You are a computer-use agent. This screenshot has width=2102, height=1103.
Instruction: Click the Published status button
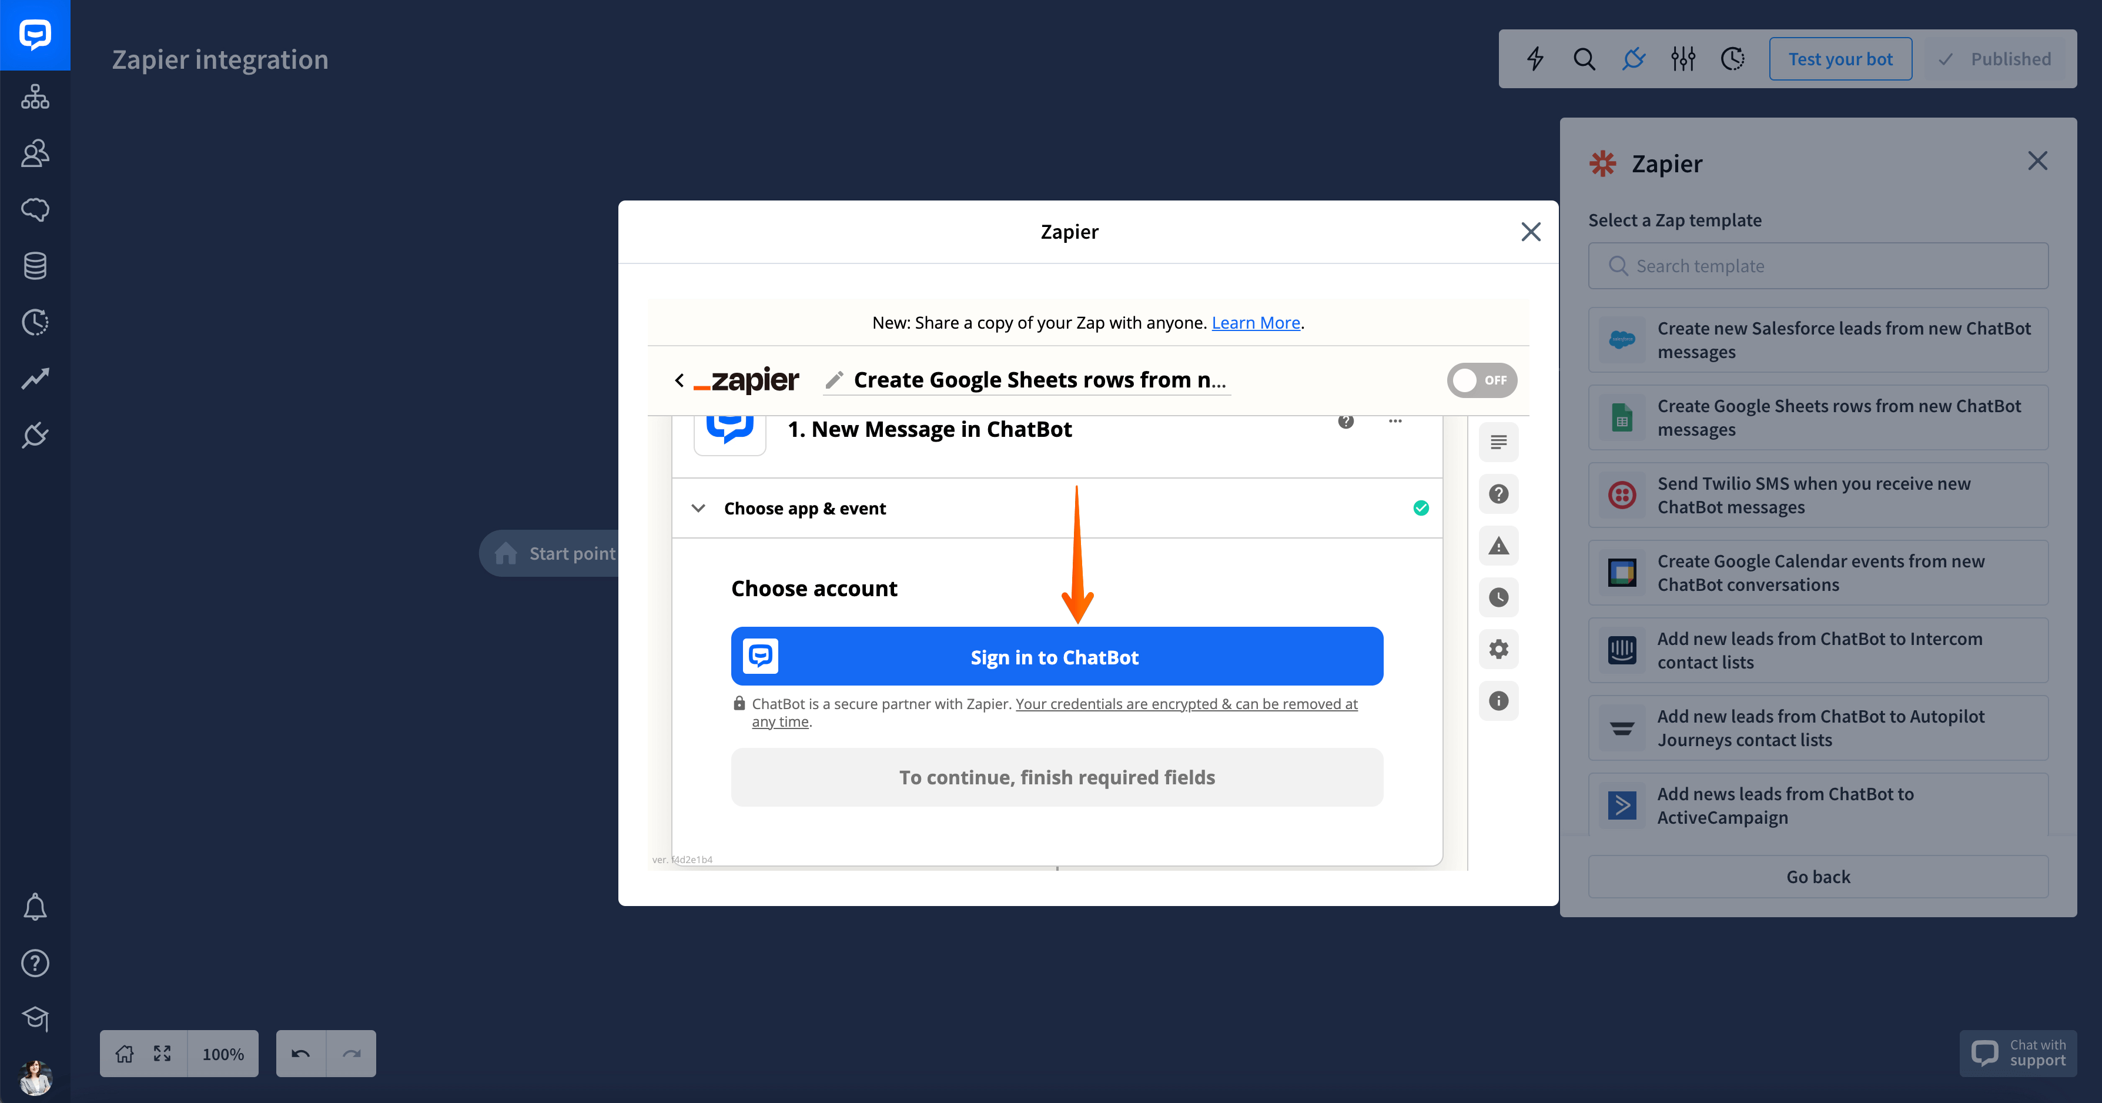[x=1994, y=59]
